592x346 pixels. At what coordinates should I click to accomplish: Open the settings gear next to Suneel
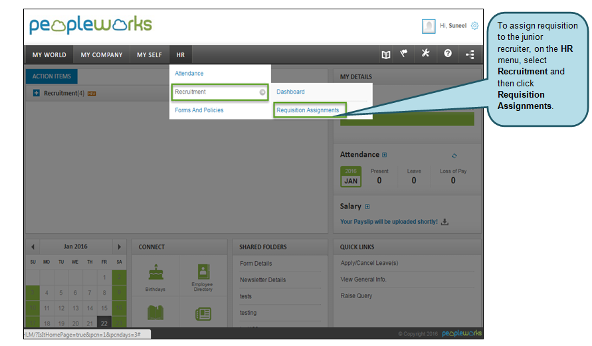coord(474,26)
